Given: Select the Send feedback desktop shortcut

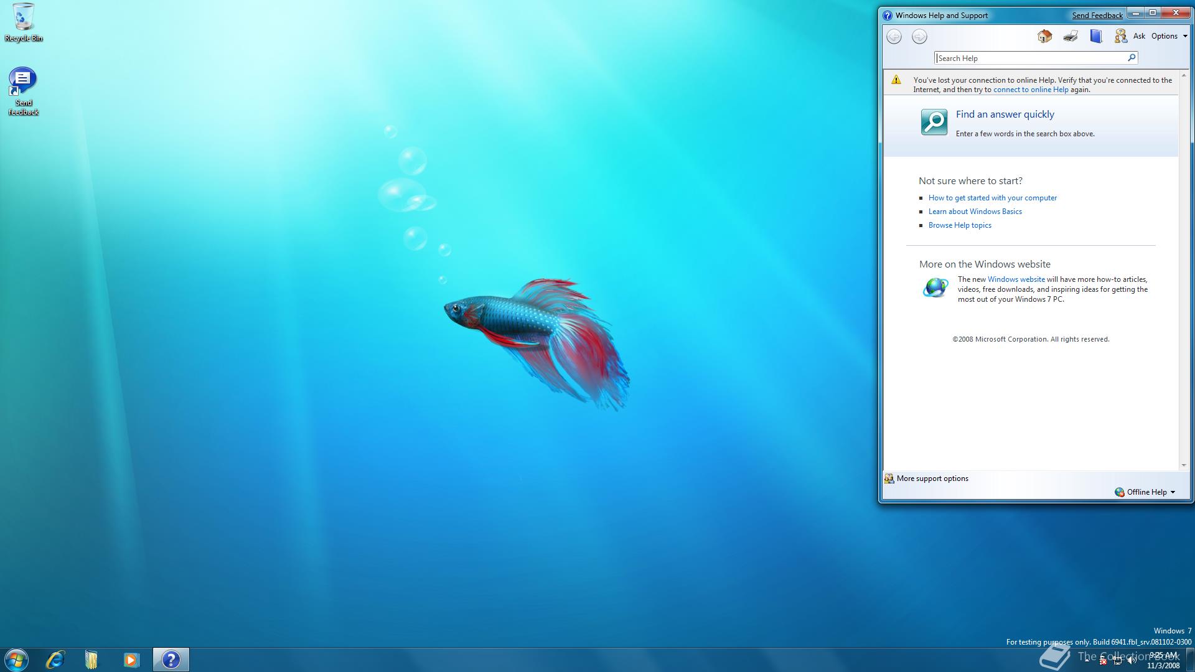Looking at the screenshot, I should [x=23, y=91].
